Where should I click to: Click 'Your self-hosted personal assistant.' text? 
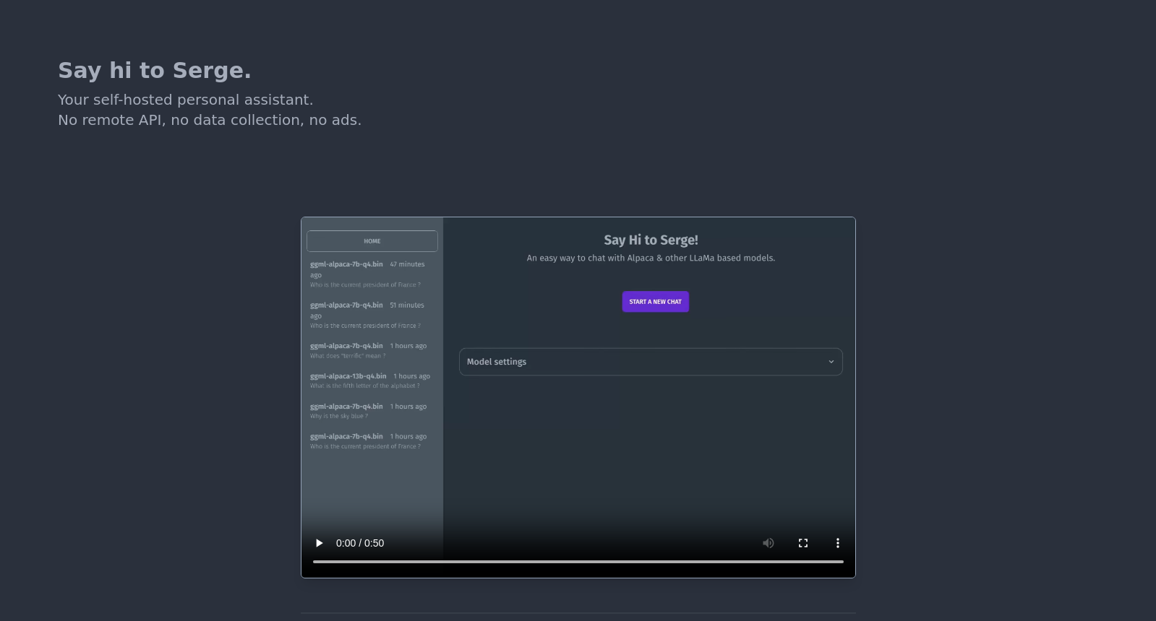point(186,100)
